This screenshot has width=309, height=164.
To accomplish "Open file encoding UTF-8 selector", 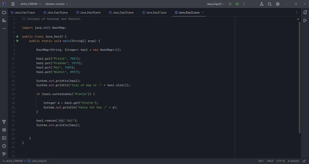I will pyautogui.click(x=280, y=161).
